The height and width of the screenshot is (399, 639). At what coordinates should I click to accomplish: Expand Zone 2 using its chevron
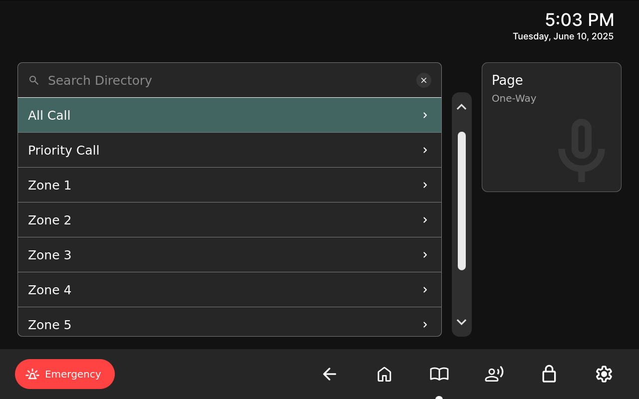pos(425,220)
